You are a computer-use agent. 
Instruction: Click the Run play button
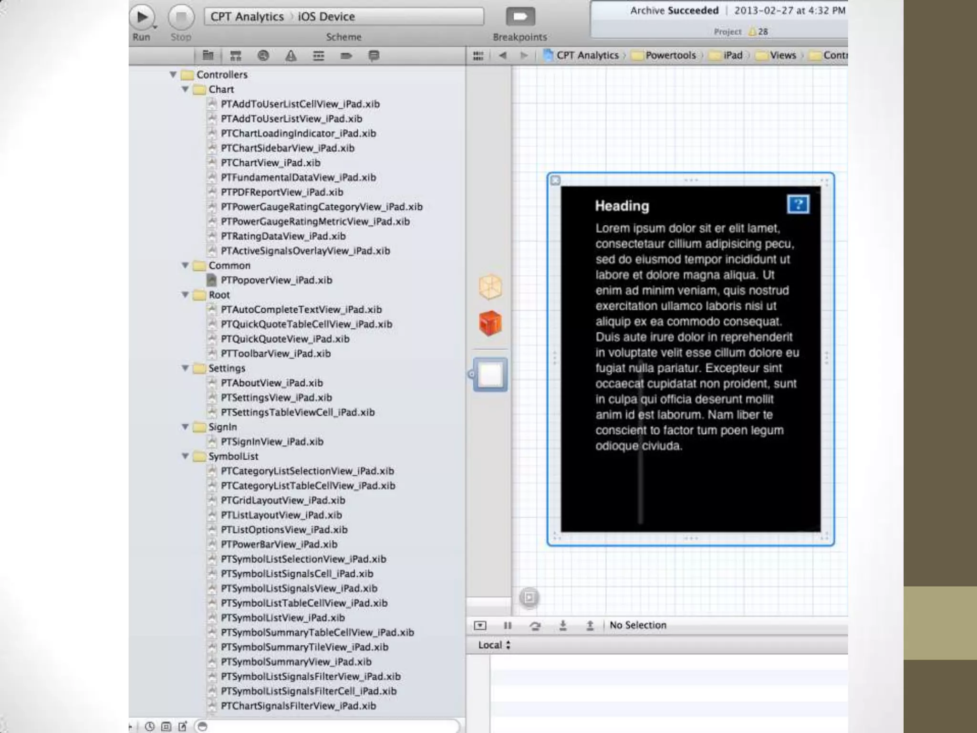coord(142,17)
